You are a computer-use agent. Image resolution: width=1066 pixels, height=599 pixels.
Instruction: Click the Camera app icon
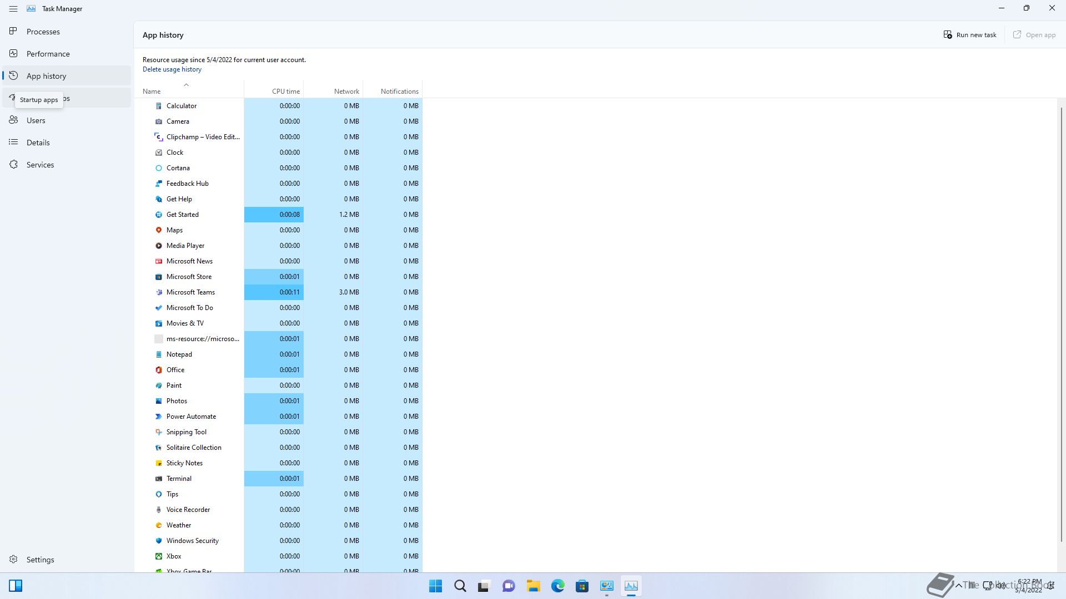(159, 121)
